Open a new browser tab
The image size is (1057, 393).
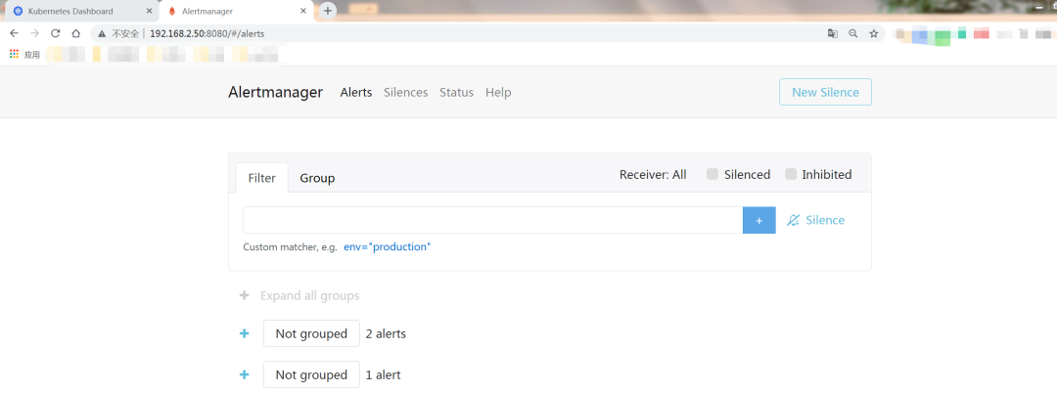328,11
